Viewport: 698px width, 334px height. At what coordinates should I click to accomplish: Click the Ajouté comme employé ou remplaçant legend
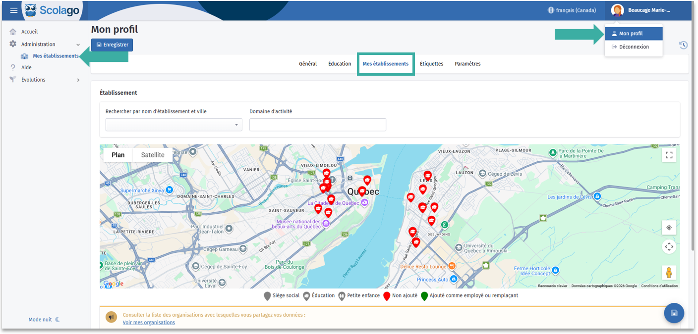coord(469,296)
